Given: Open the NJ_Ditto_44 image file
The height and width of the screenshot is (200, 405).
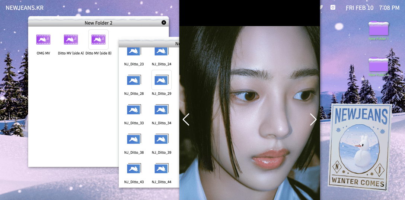Looking at the screenshot, I should coord(161,168).
